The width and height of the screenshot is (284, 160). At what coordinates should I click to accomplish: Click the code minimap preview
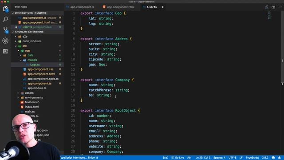click(x=269, y=15)
